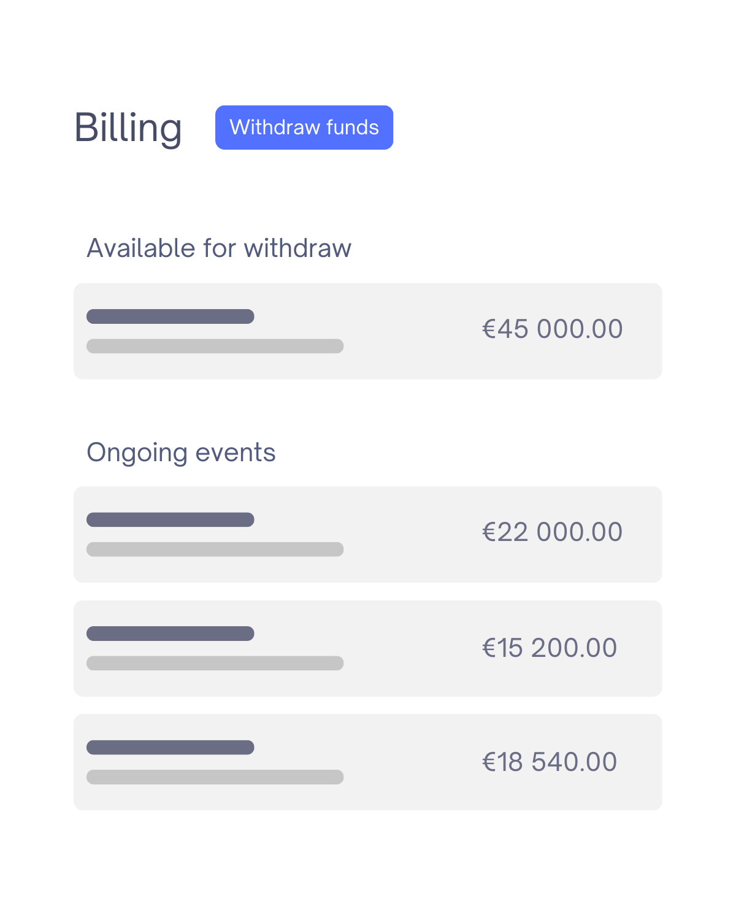
Task: Select the €22 000.00 amount
Action: tap(553, 532)
